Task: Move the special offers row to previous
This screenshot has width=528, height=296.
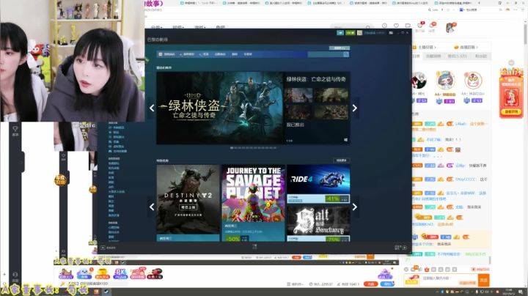Action: coord(152,207)
